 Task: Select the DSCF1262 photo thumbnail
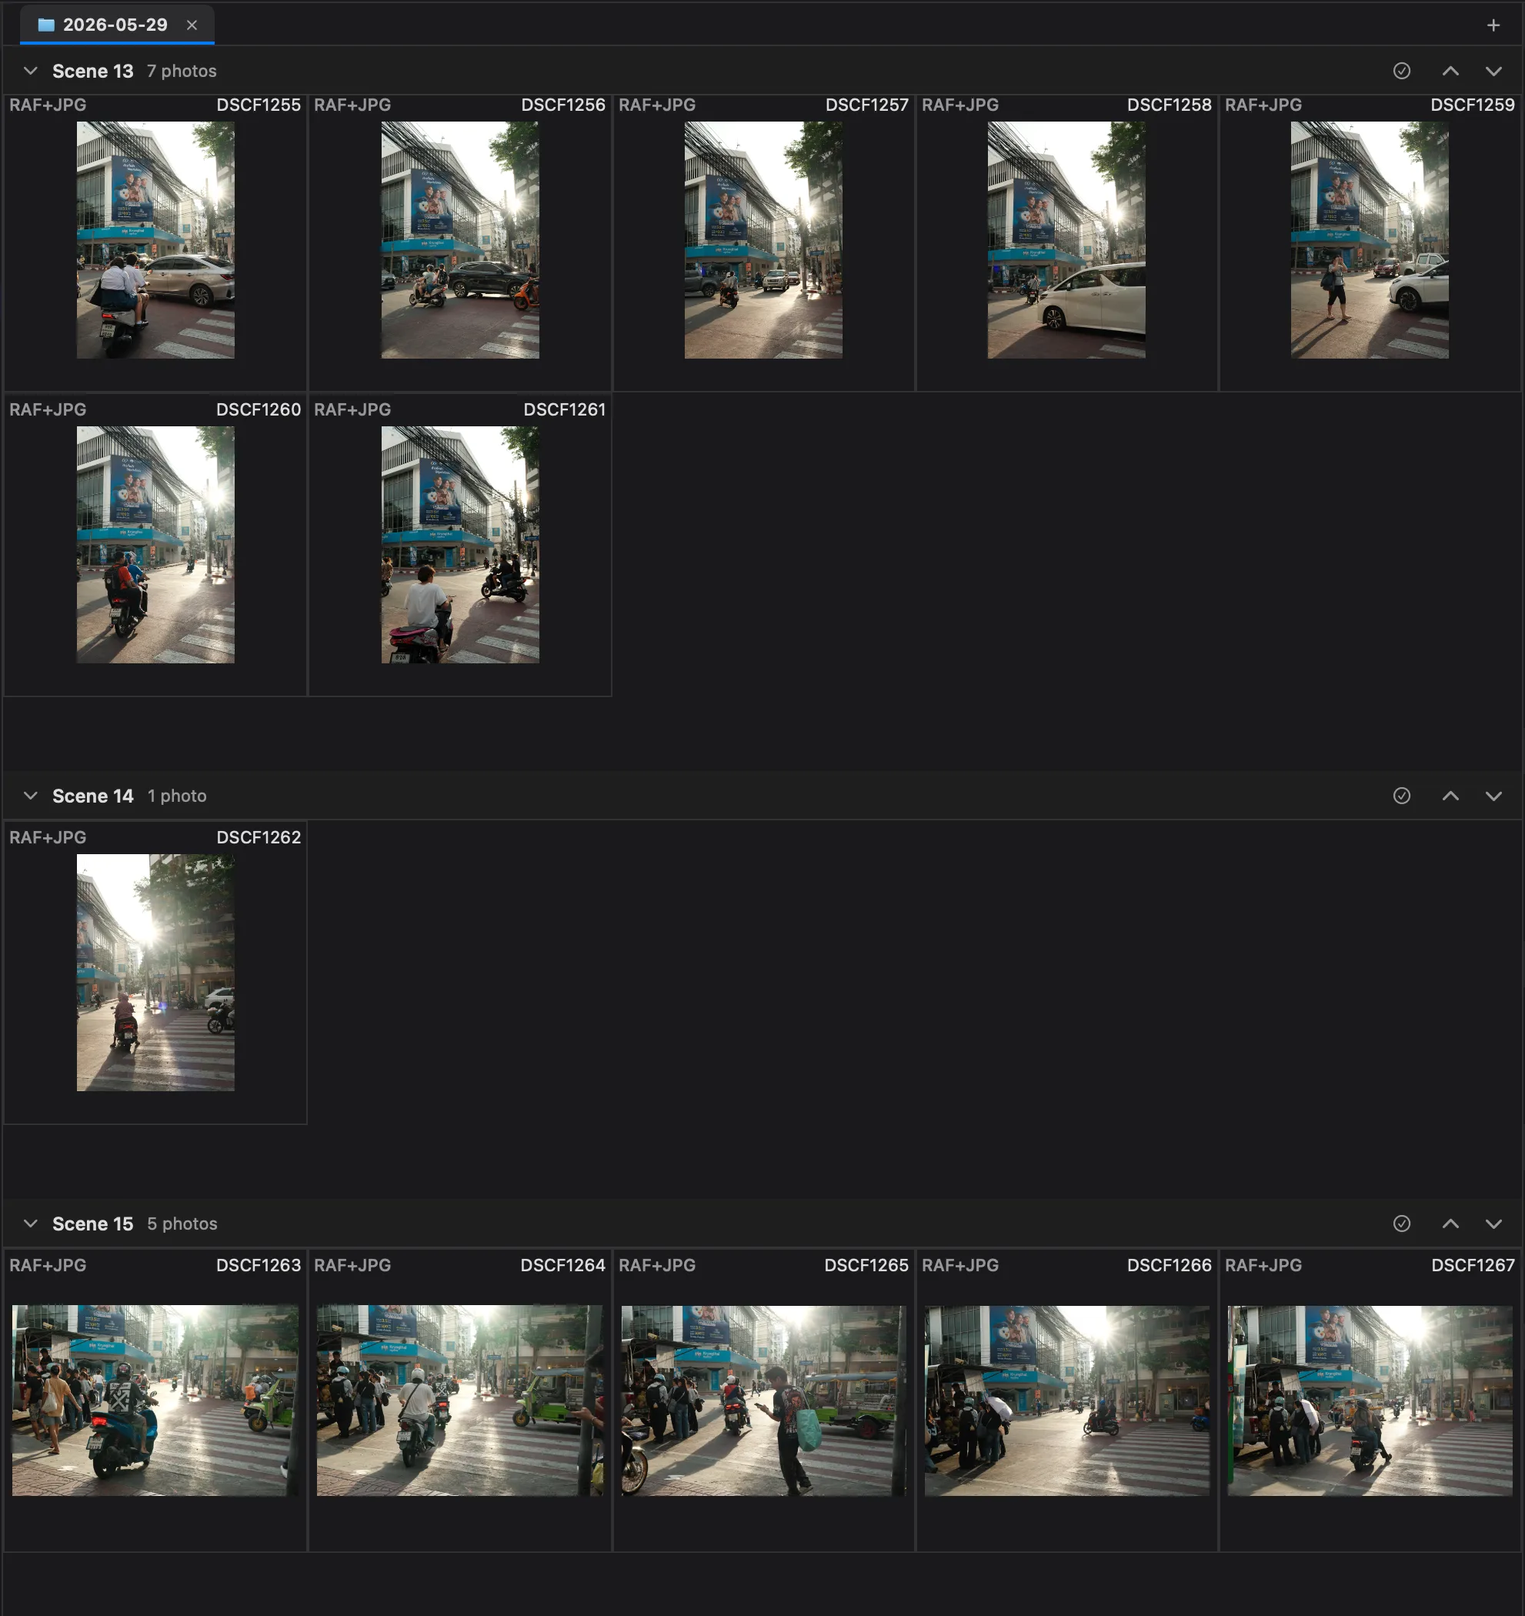pyautogui.click(x=155, y=972)
